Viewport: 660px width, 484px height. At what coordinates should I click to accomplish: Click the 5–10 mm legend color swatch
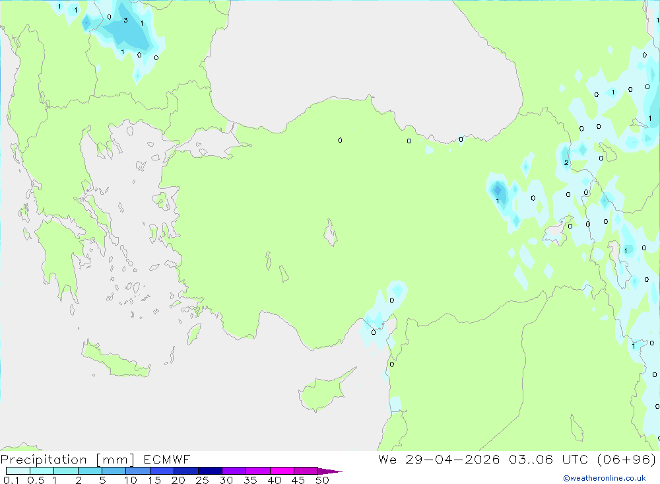tap(114, 471)
